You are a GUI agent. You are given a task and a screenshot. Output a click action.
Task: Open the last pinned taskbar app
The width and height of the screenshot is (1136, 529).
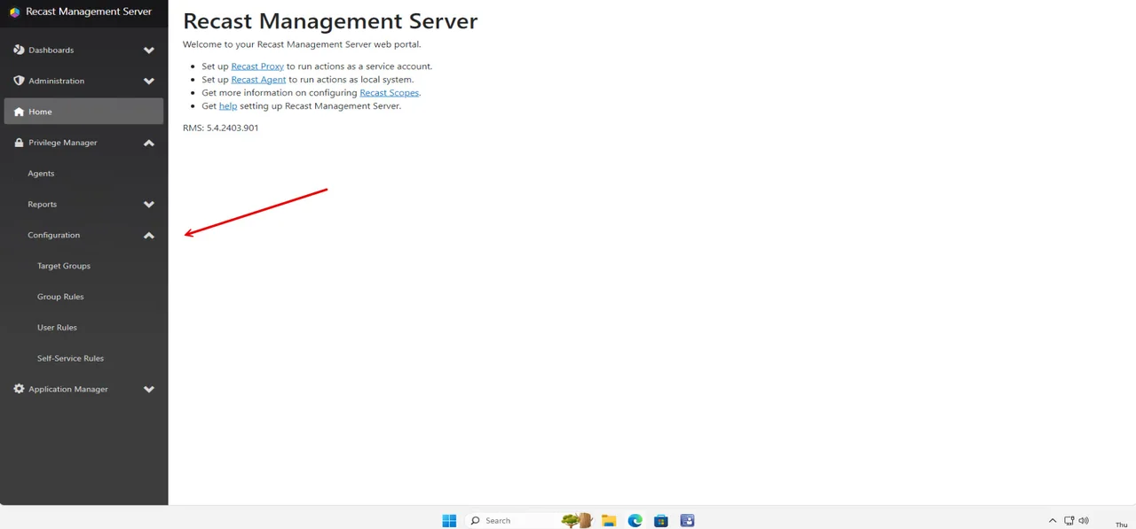[x=687, y=520]
